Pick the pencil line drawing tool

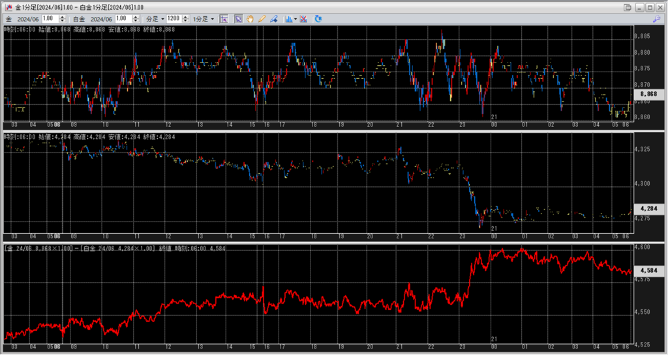click(x=262, y=19)
